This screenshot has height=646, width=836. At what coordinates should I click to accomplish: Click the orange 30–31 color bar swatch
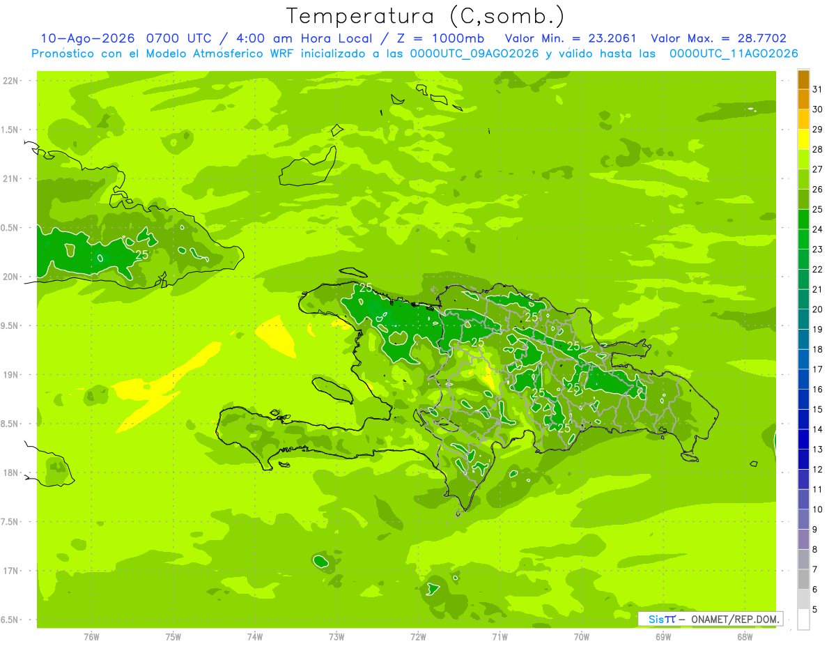[803, 100]
